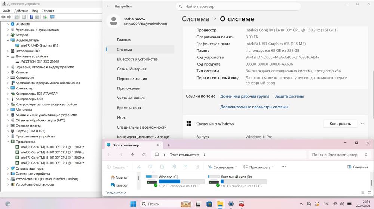
Task: Click the Wi-Fi icon in system tray
Action: [335, 204]
